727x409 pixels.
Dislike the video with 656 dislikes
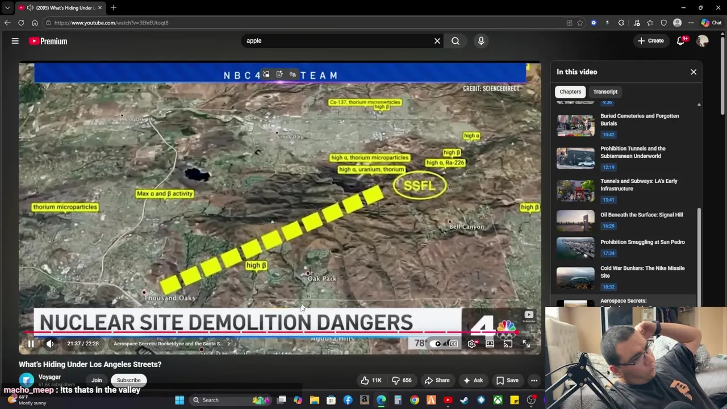(x=401, y=381)
